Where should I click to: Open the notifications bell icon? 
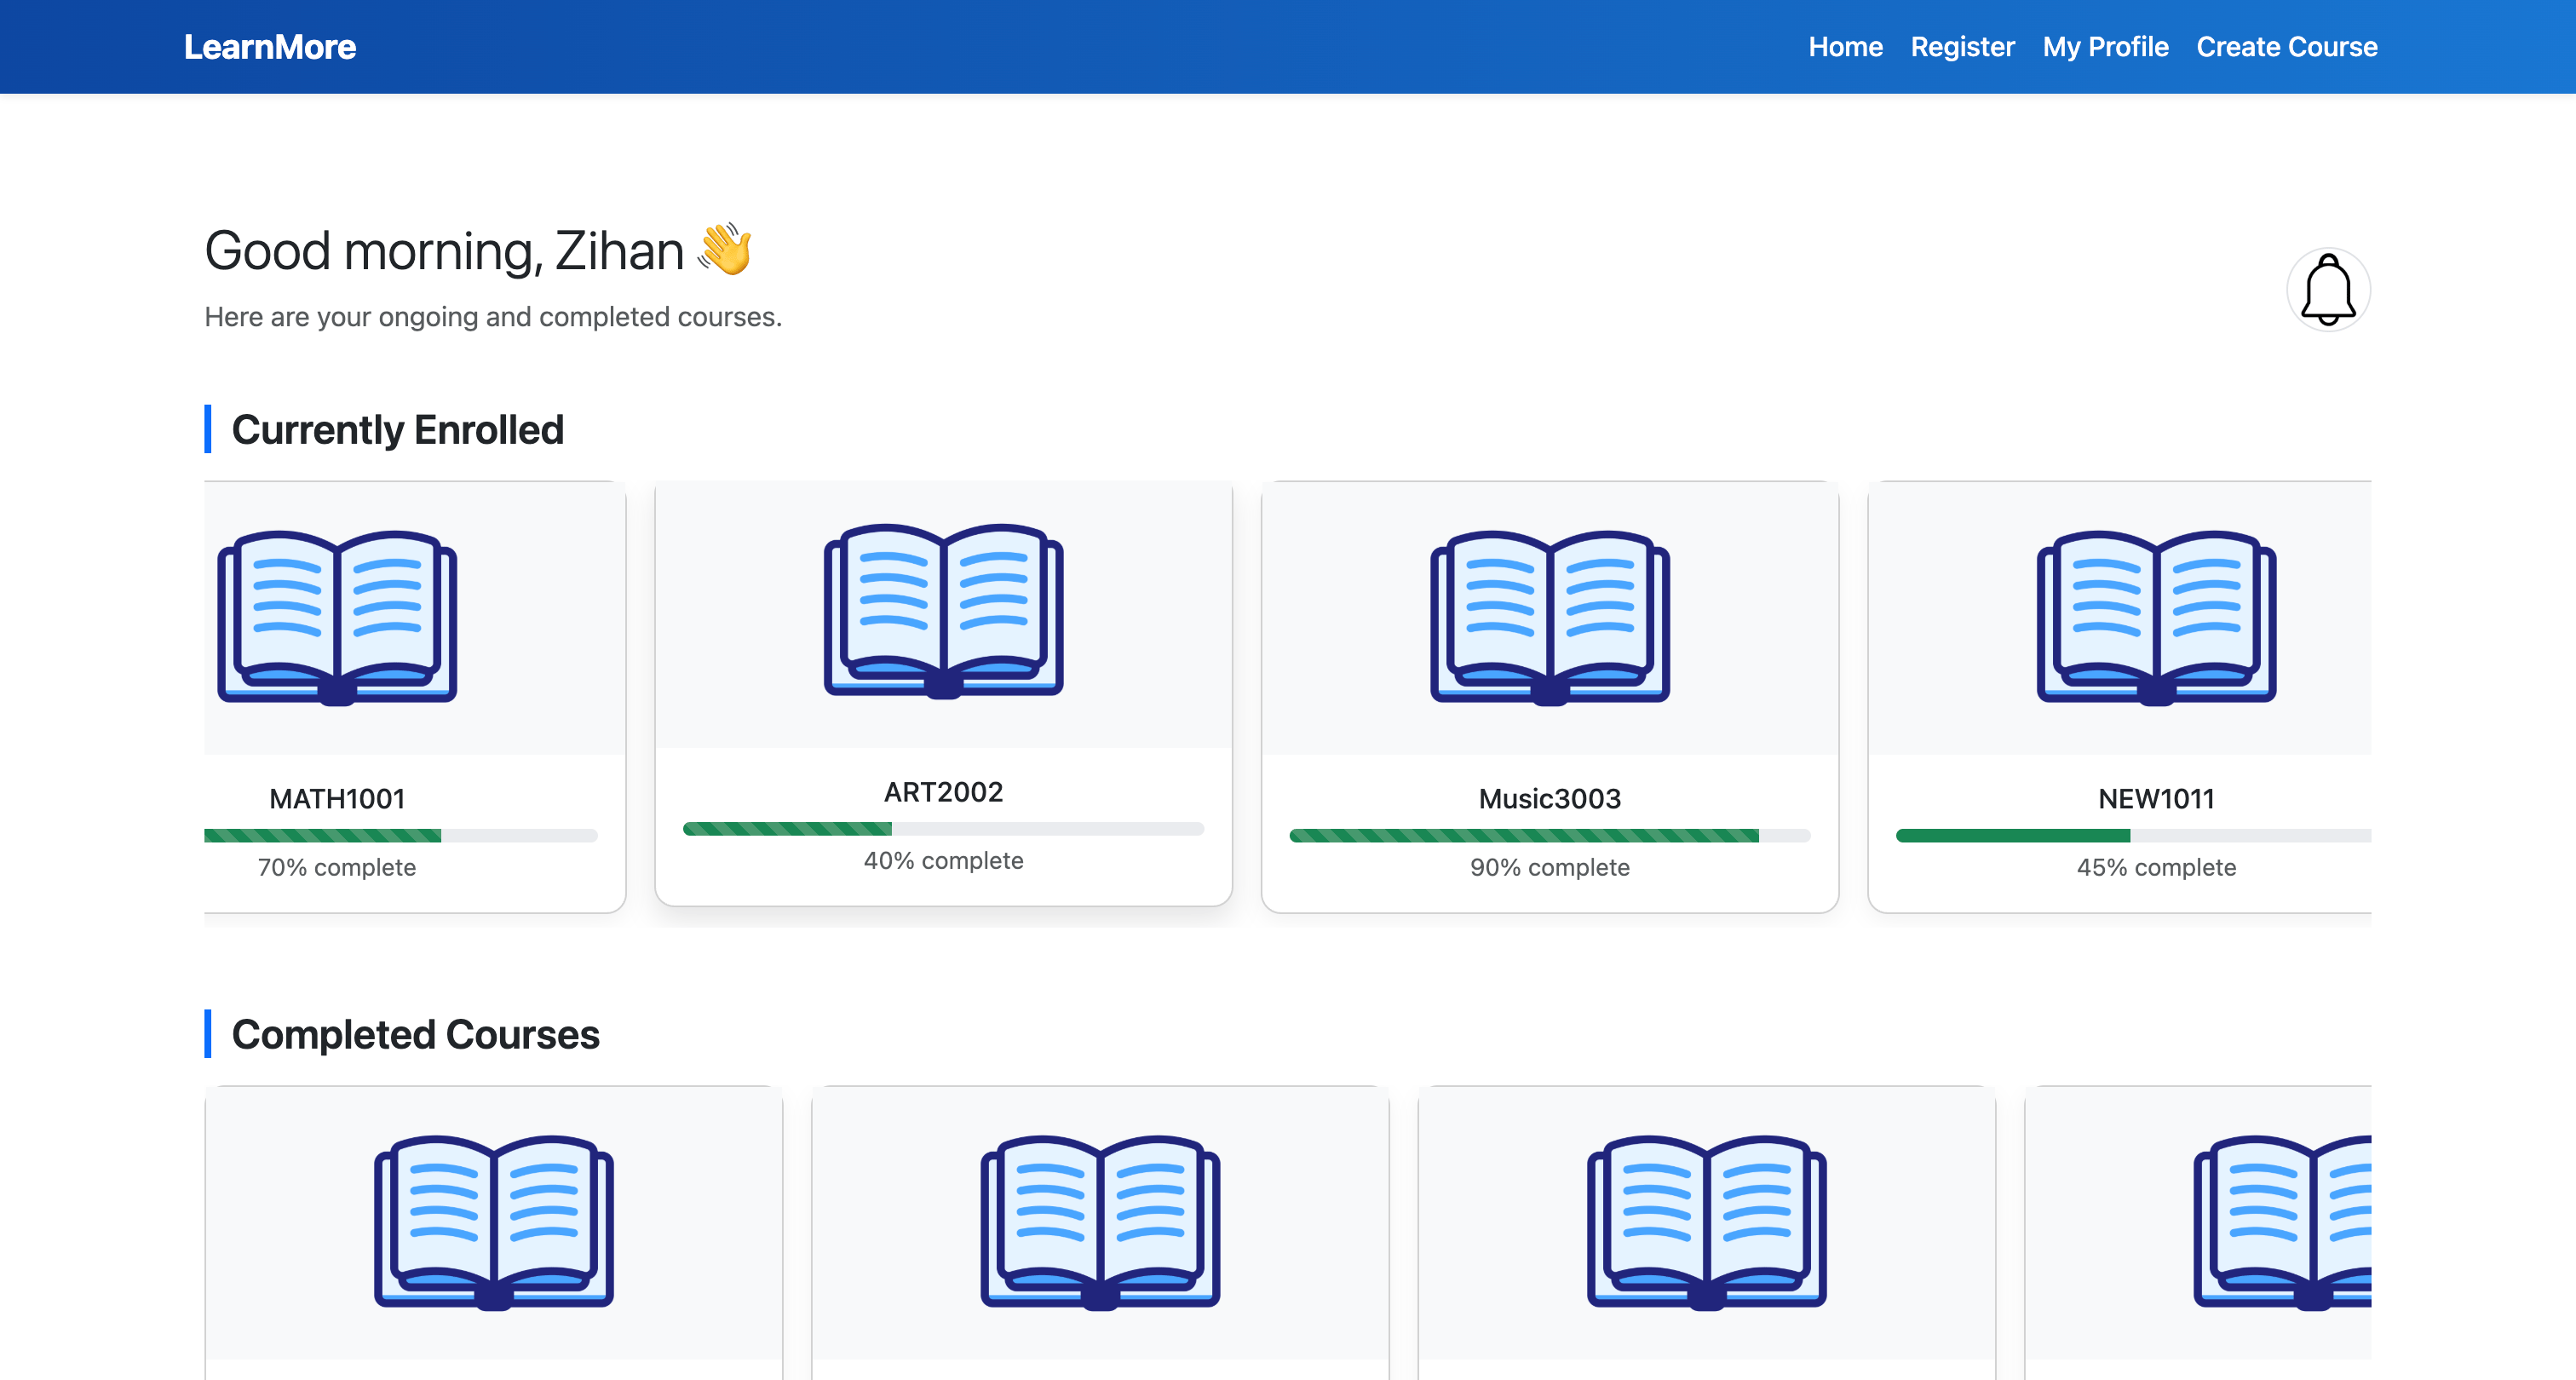click(x=2327, y=290)
